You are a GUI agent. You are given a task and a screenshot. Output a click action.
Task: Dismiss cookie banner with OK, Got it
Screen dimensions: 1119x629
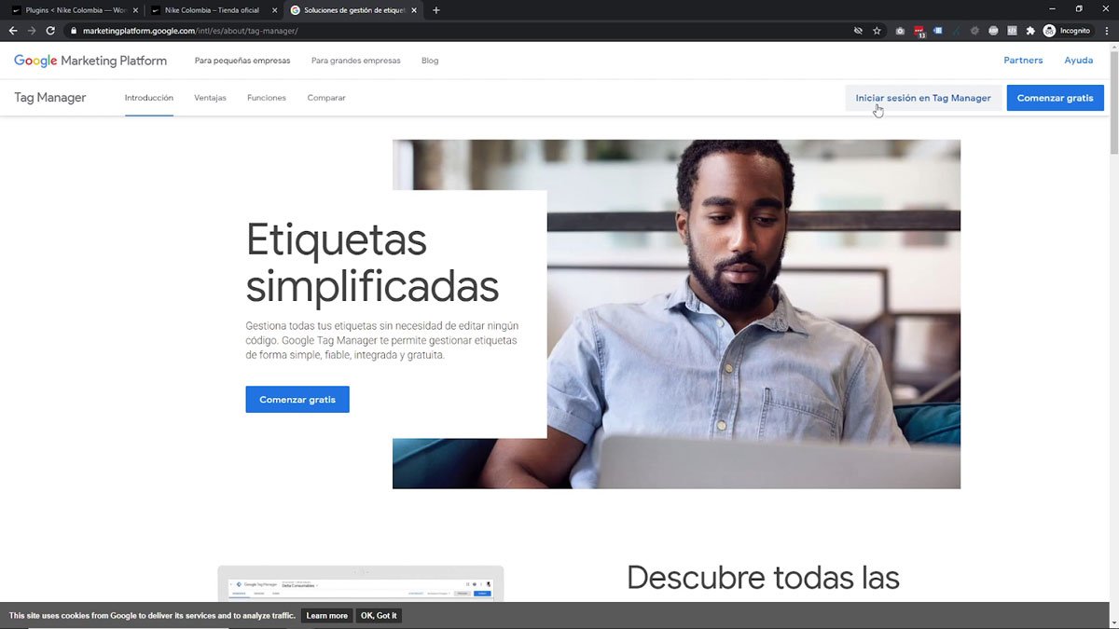pos(379,615)
